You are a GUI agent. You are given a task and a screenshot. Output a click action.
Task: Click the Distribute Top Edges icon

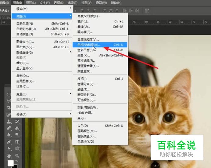pos(105,10)
